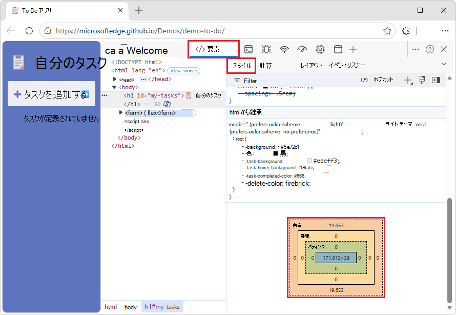Screen dimensions: 456x315
Task: Expand the form element node
Action: (x=121, y=112)
